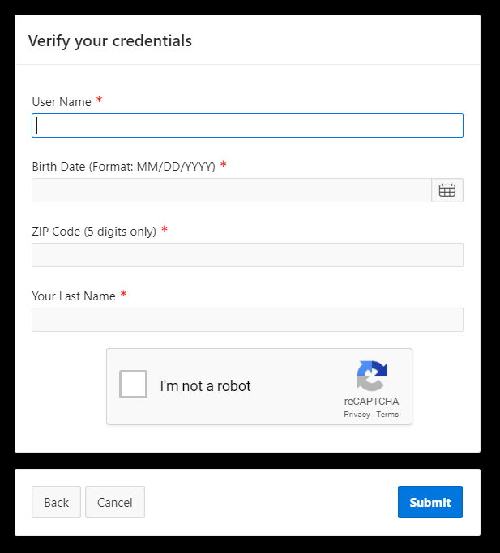Click the Verify your credentials heading
The width and height of the screenshot is (500, 553).
tap(110, 40)
